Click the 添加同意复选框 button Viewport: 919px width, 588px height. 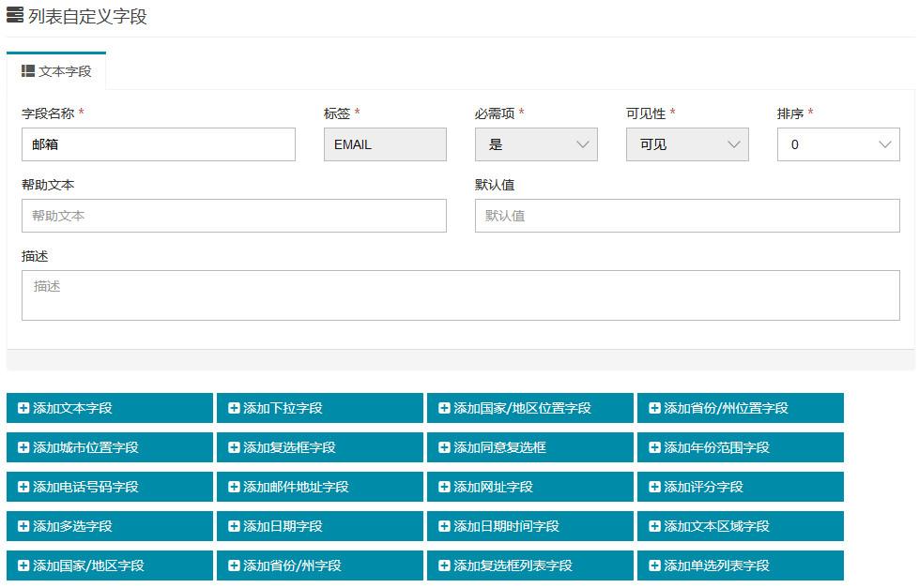530,447
